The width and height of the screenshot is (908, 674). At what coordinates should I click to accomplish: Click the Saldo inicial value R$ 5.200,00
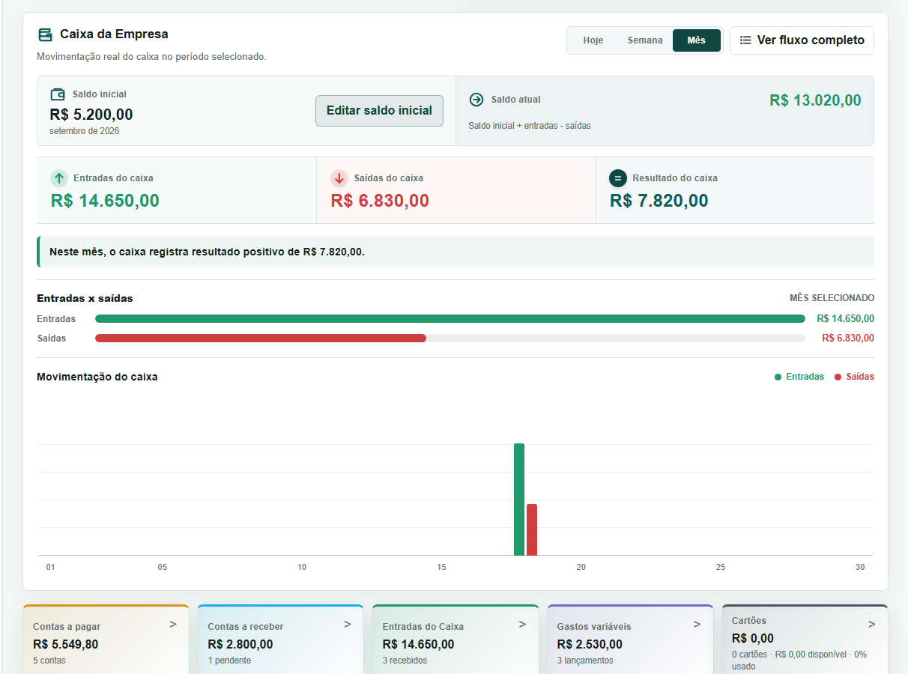(91, 115)
